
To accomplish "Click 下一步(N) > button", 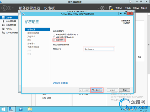I will [97, 90].
